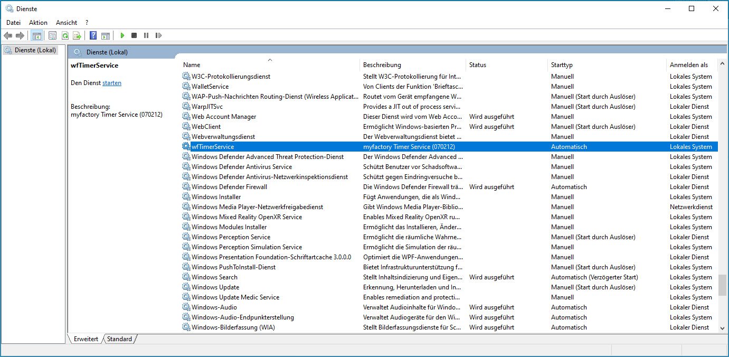Toggle the show/hide console tree icon
The image size is (729, 357).
tap(36, 35)
